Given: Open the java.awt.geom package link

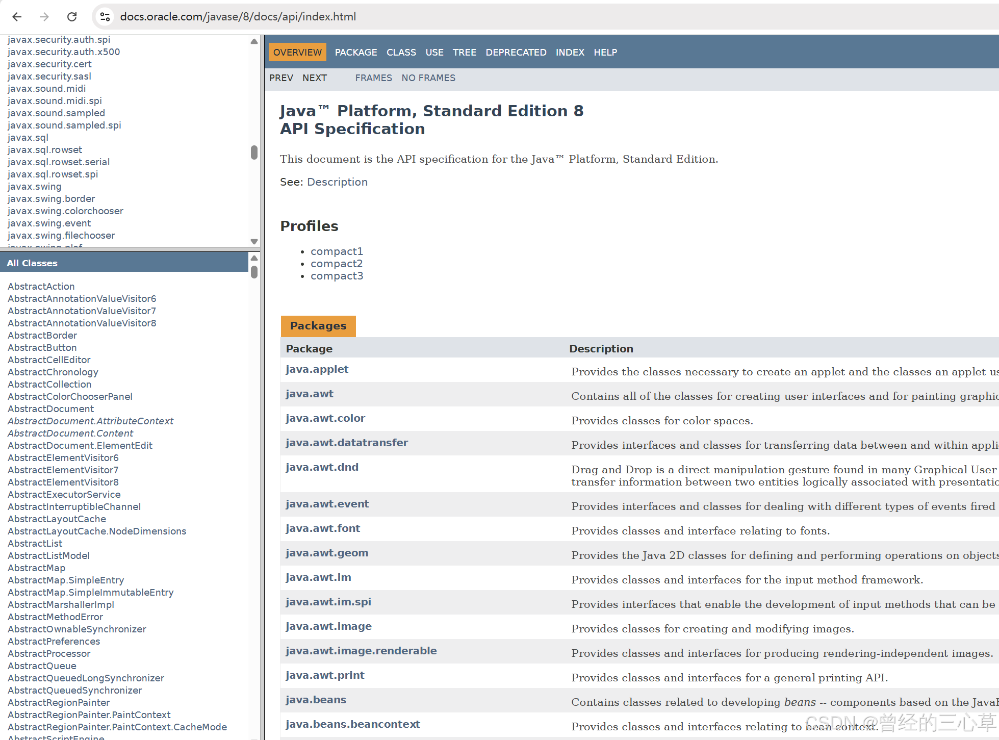Looking at the screenshot, I should point(326,553).
